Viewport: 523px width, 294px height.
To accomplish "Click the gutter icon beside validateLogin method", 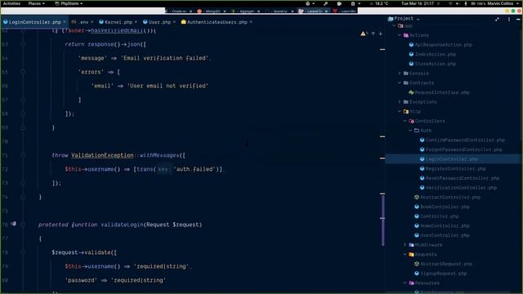I will (14, 224).
